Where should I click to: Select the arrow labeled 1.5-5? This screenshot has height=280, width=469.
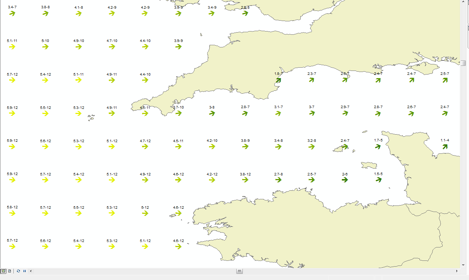pos(378,180)
